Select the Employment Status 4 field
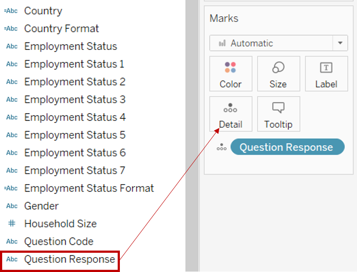The width and height of the screenshot is (357, 272). pyautogui.click(x=75, y=117)
